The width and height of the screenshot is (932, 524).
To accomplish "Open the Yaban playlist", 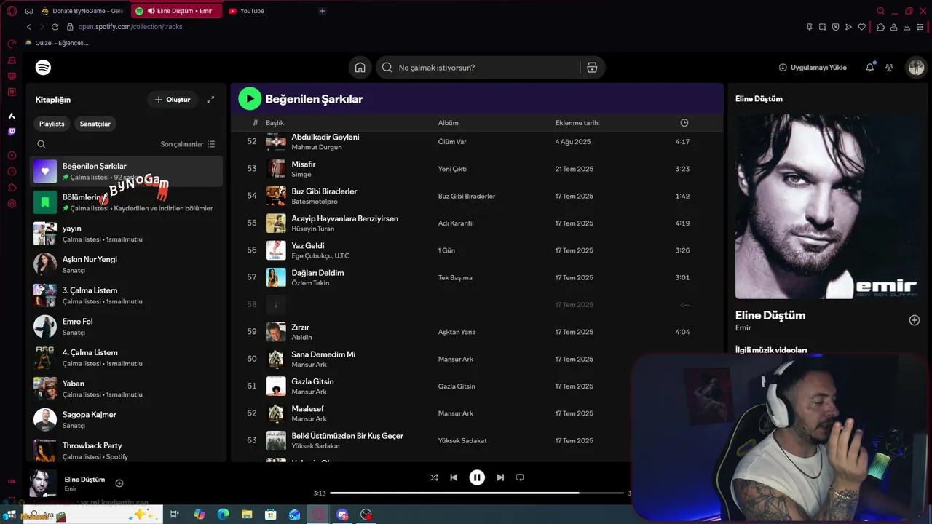I will point(127,389).
